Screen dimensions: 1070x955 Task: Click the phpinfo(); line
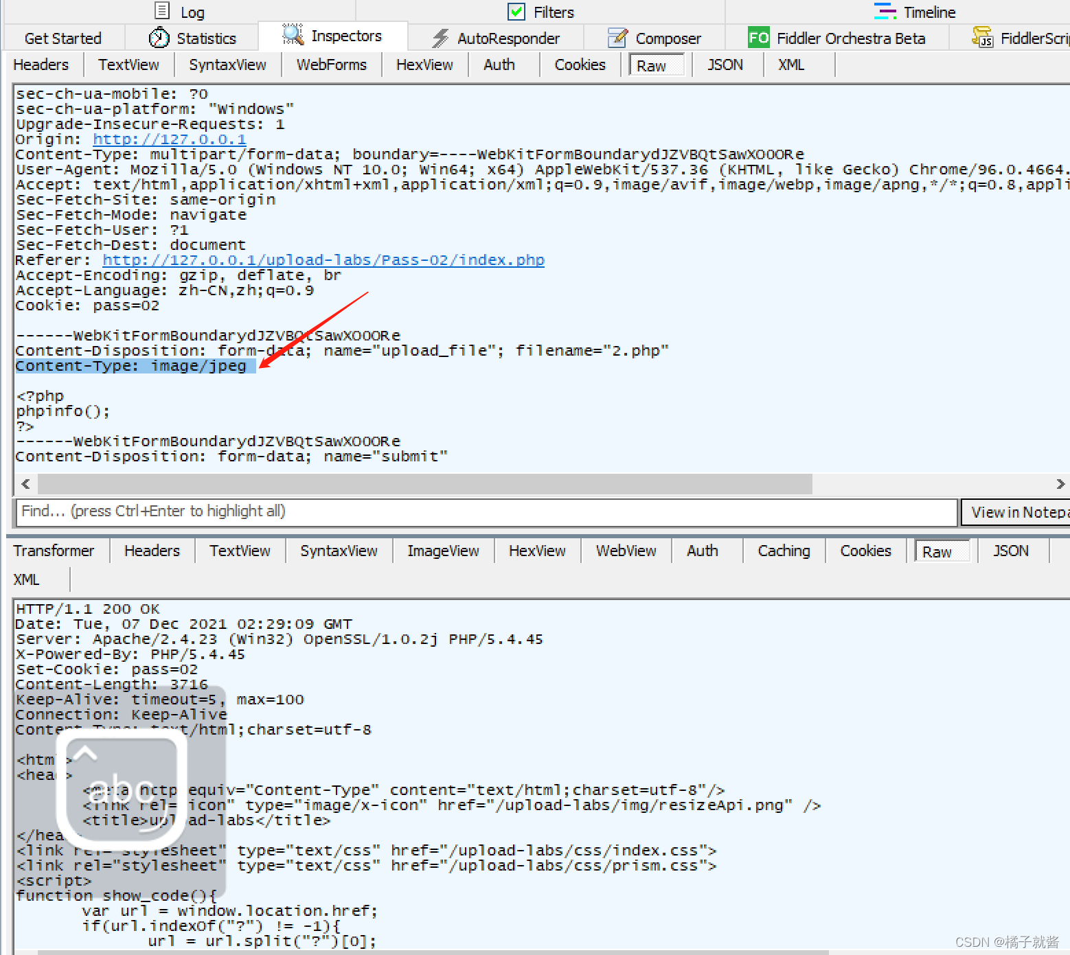(x=62, y=411)
